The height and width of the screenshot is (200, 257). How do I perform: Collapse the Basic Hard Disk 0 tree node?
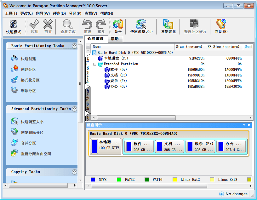[94, 53]
